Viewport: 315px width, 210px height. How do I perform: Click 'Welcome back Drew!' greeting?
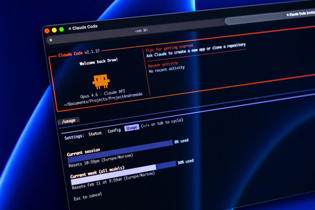(x=99, y=62)
